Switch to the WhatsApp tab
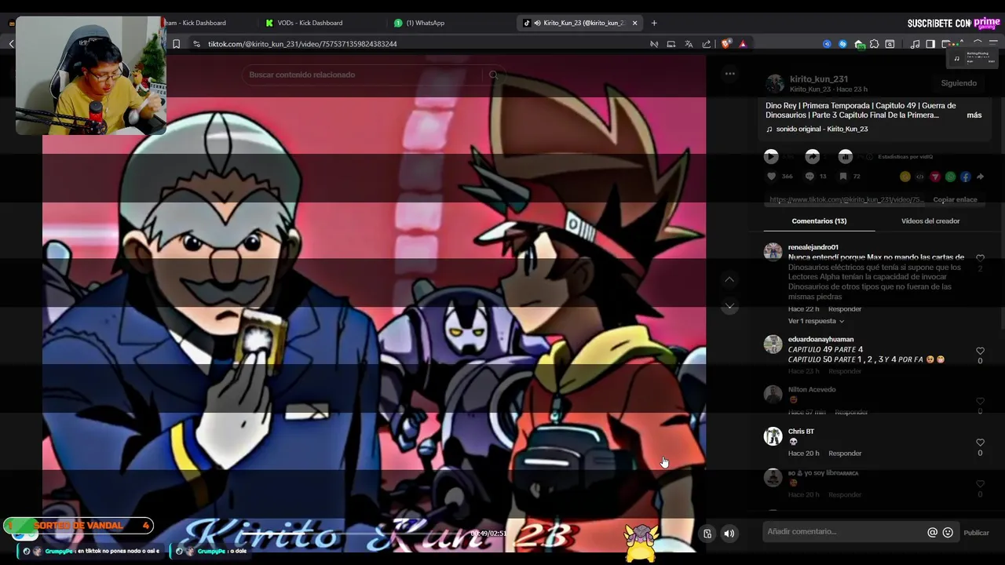Screen dimensions: 1005x565 [425, 23]
